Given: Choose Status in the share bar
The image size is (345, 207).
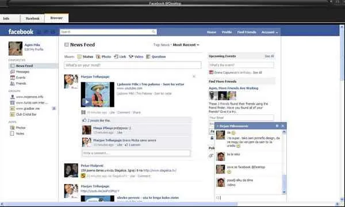Looking at the screenshot, I should 85,57.
